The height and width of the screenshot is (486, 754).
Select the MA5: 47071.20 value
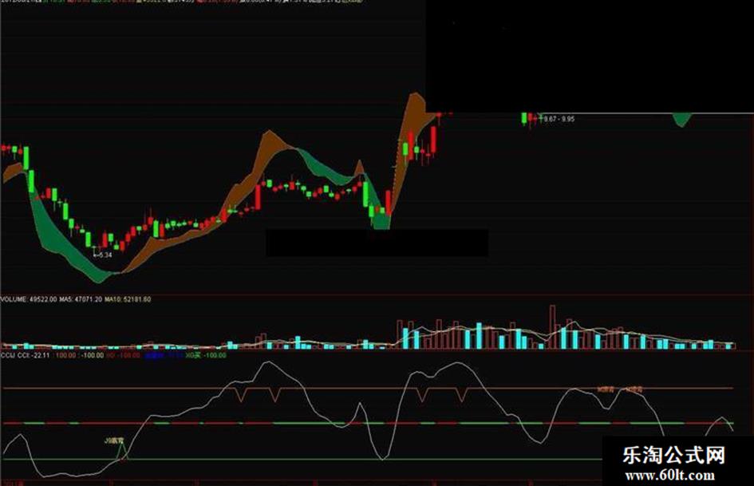click(x=81, y=299)
